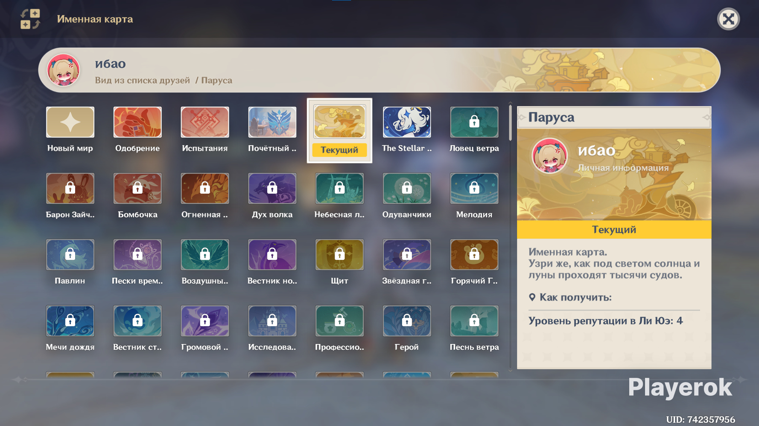This screenshot has width=759, height=426.
Task: Close the Именная карта screen
Action: coord(728,19)
